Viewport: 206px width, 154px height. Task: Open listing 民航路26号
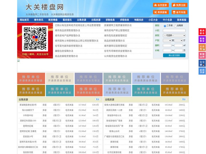click(x=28, y=136)
